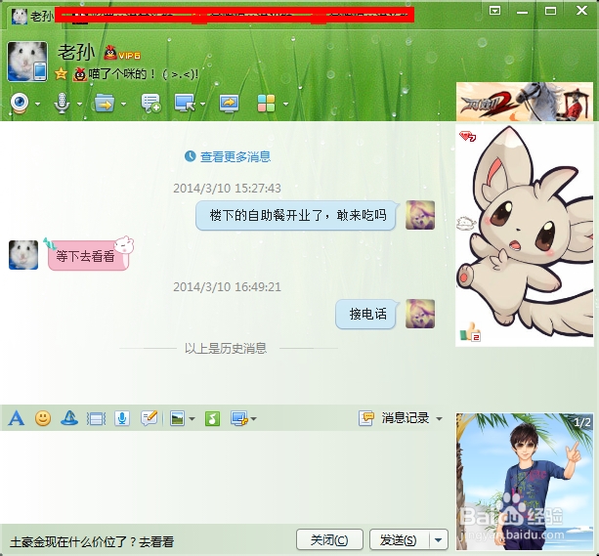
Task: Send a window shake icon
Action: click(97, 419)
